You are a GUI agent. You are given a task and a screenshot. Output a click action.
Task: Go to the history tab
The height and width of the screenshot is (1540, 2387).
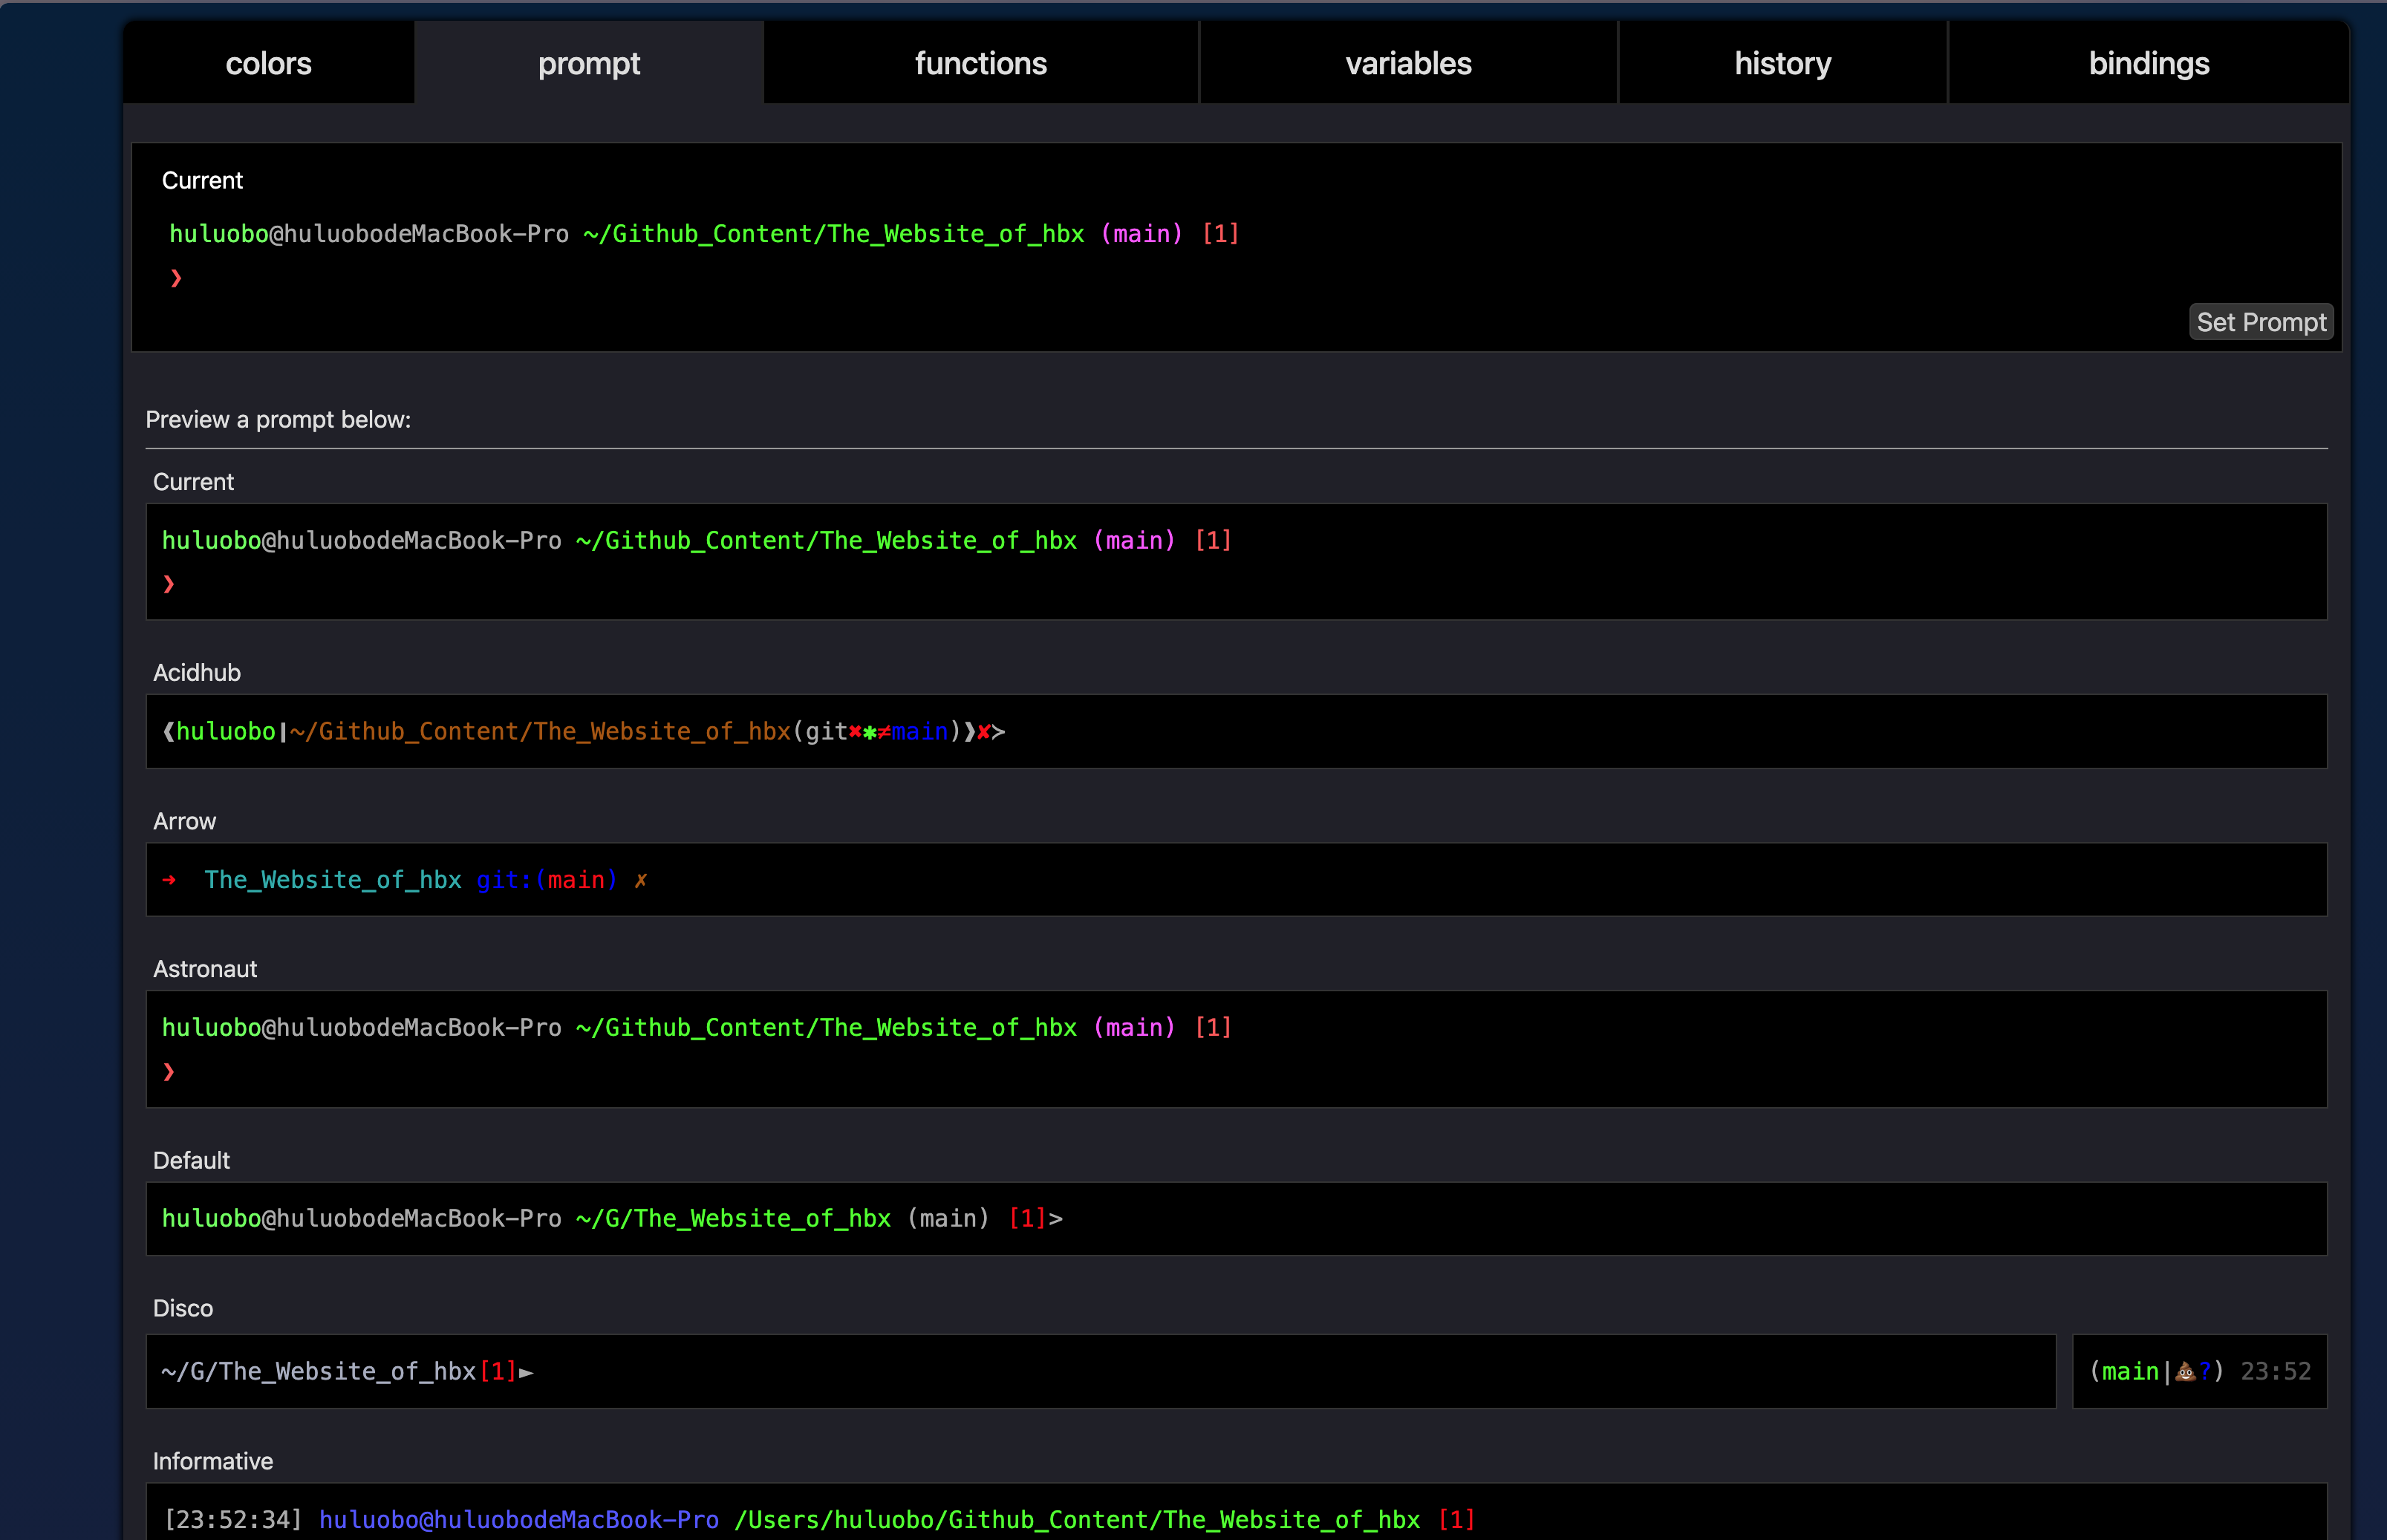(x=1782, y=63)
